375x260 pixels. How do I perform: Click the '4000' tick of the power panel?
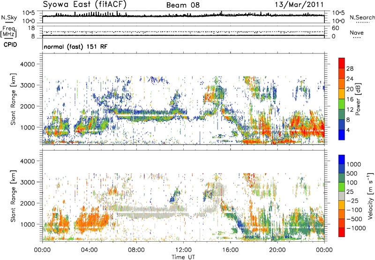click(x=27, y=64)
